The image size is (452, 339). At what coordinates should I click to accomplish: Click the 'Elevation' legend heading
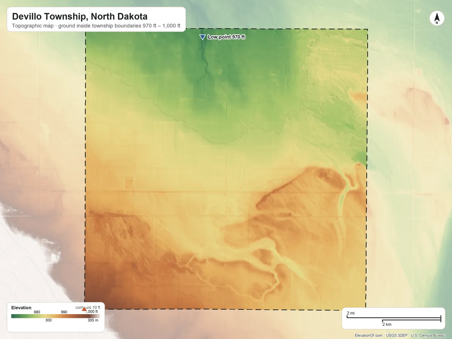(21, 308)
